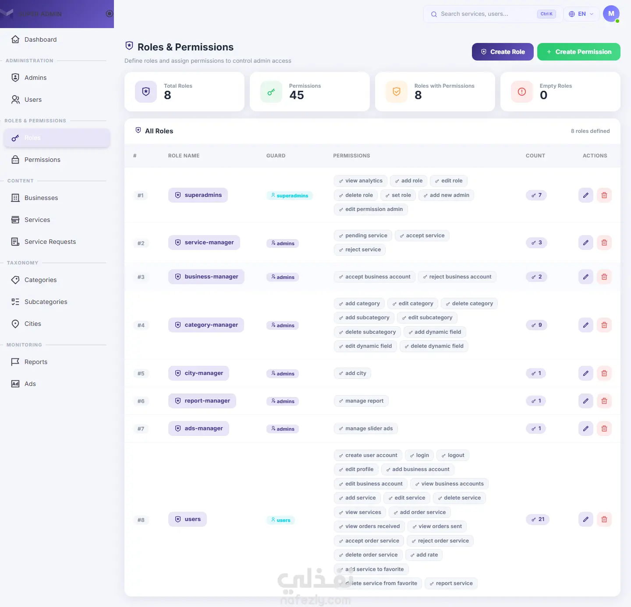The height and width of the screenshot is (607, 631).
Task: Click the Ctrl K shortcut badge
Action: (x=546, y=14)
